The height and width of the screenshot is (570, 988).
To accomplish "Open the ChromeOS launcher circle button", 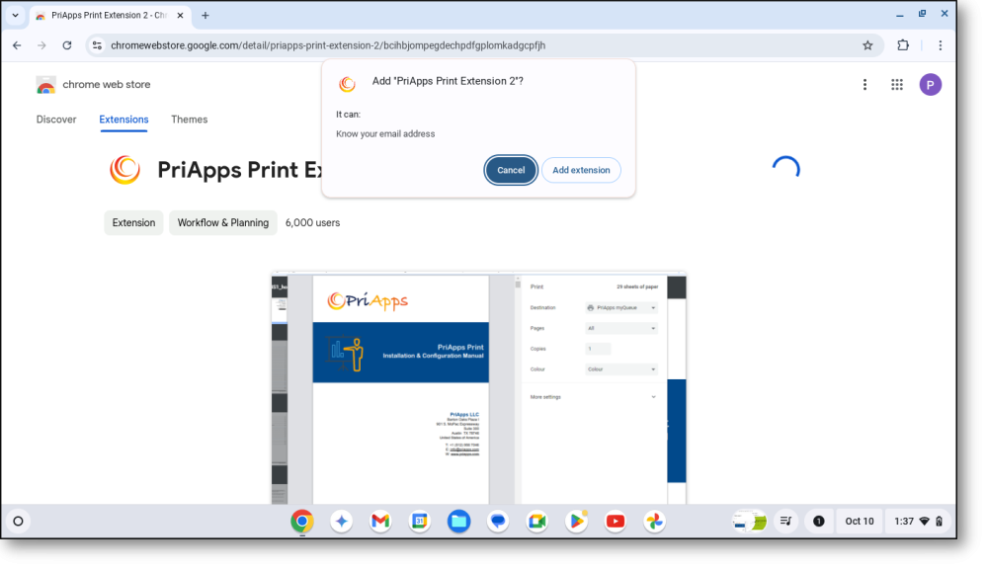I will pos(18,521).
